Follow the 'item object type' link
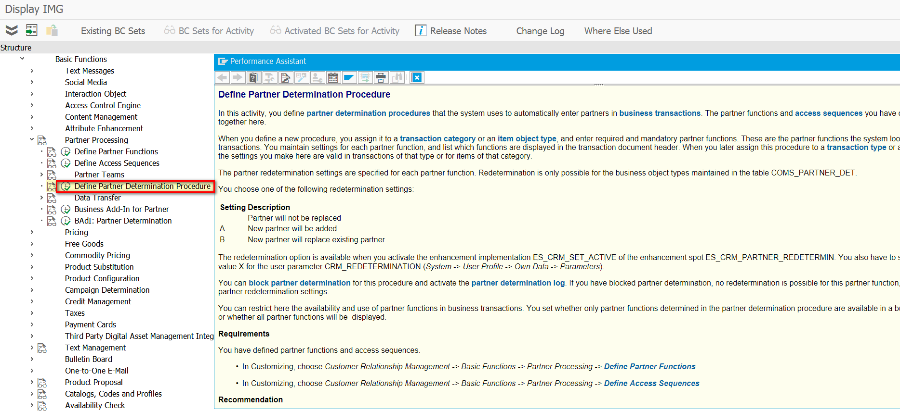 point(527,138)
